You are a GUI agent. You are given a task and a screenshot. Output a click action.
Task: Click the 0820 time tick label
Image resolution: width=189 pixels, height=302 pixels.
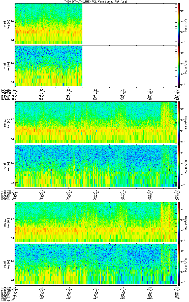tap(42, 298)
